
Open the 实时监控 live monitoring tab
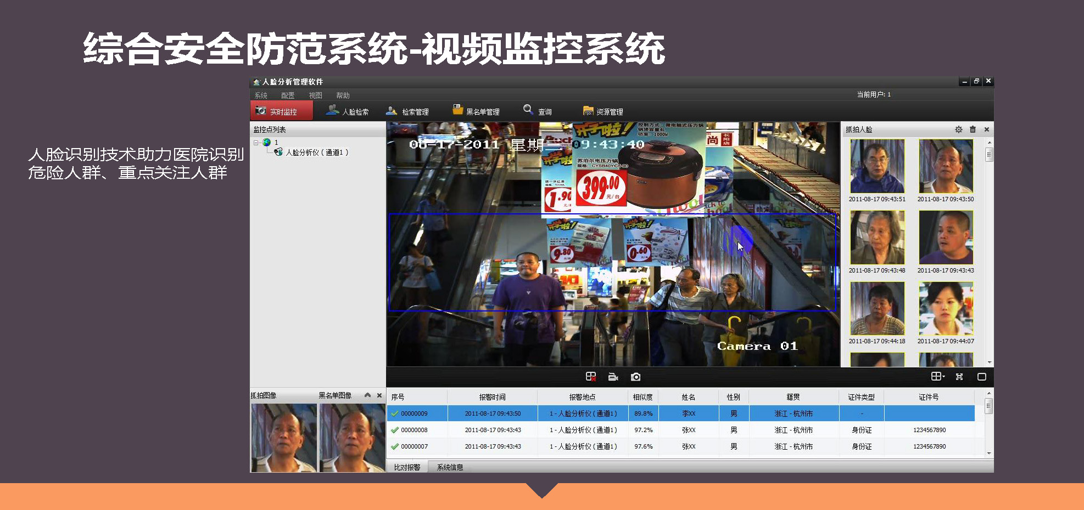(282, 111)
